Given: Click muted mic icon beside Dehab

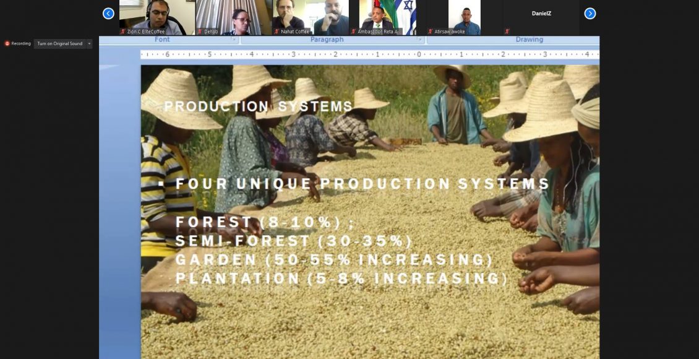Looking at the screenshot, I should pyautogui.click(x=200, y=32).
